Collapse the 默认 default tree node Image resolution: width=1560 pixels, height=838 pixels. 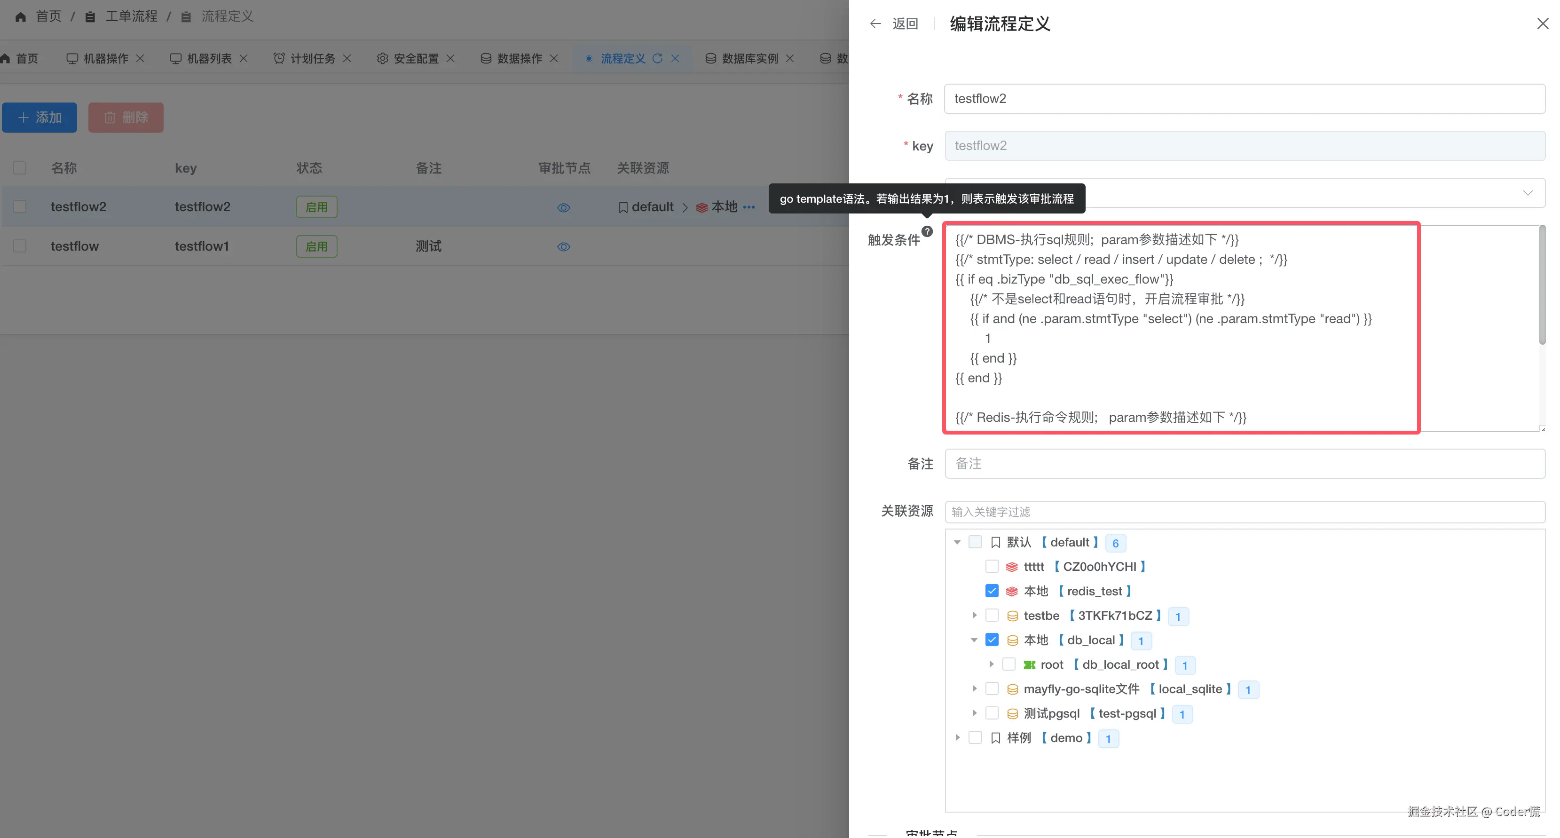957,542
